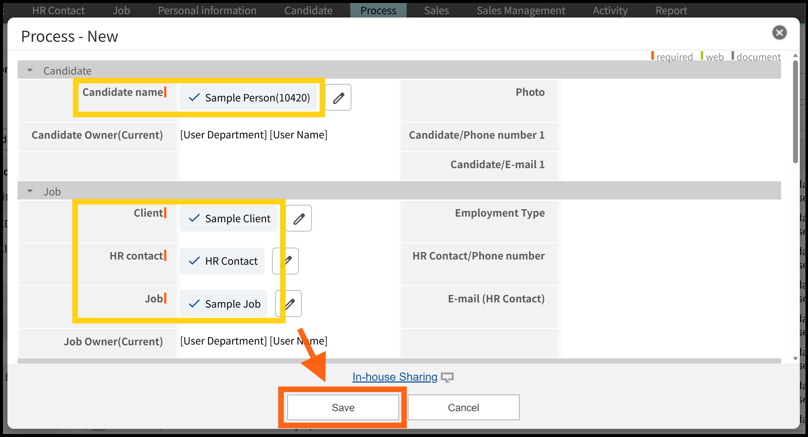The image size is (808, 437).
Task: Switch to the Sales Management tab
Action: [x=521, y=10]
